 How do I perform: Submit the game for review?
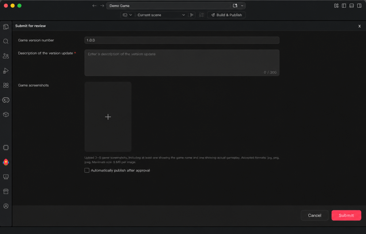346,215
